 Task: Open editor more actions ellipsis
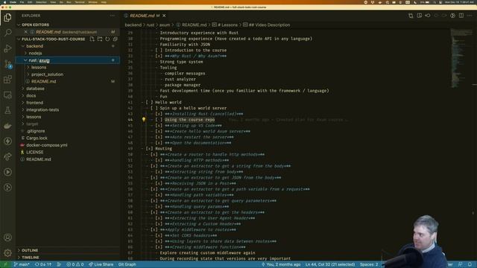(x=470, y=16)
